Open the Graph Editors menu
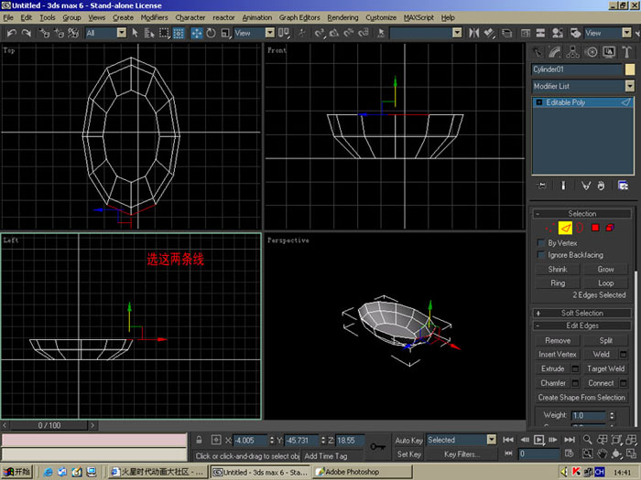The height and width of the screenshot is (480, 641). (x=299, y=17)
